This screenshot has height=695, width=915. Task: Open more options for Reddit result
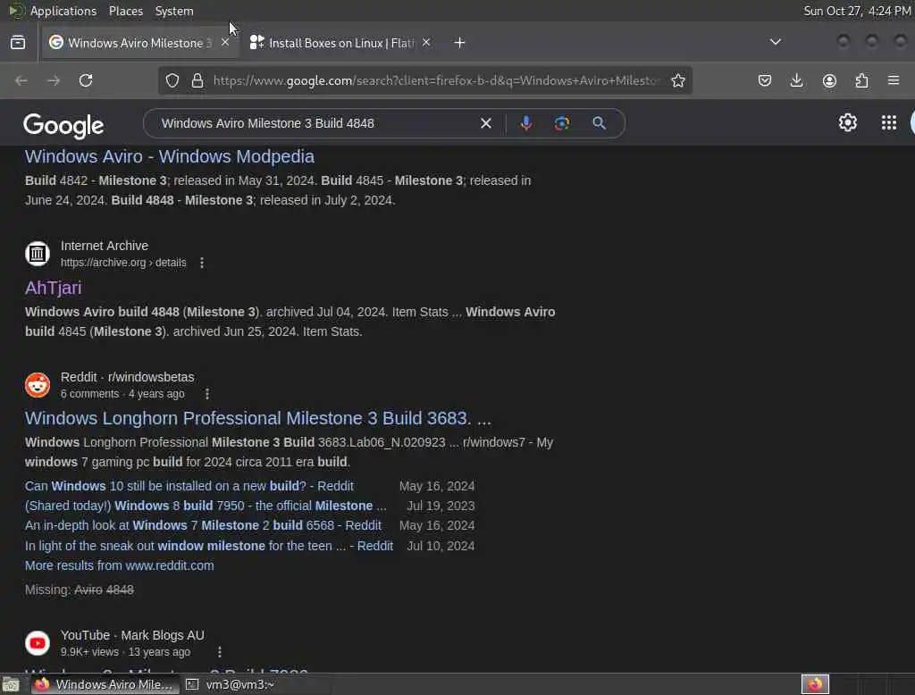(207, 394)
